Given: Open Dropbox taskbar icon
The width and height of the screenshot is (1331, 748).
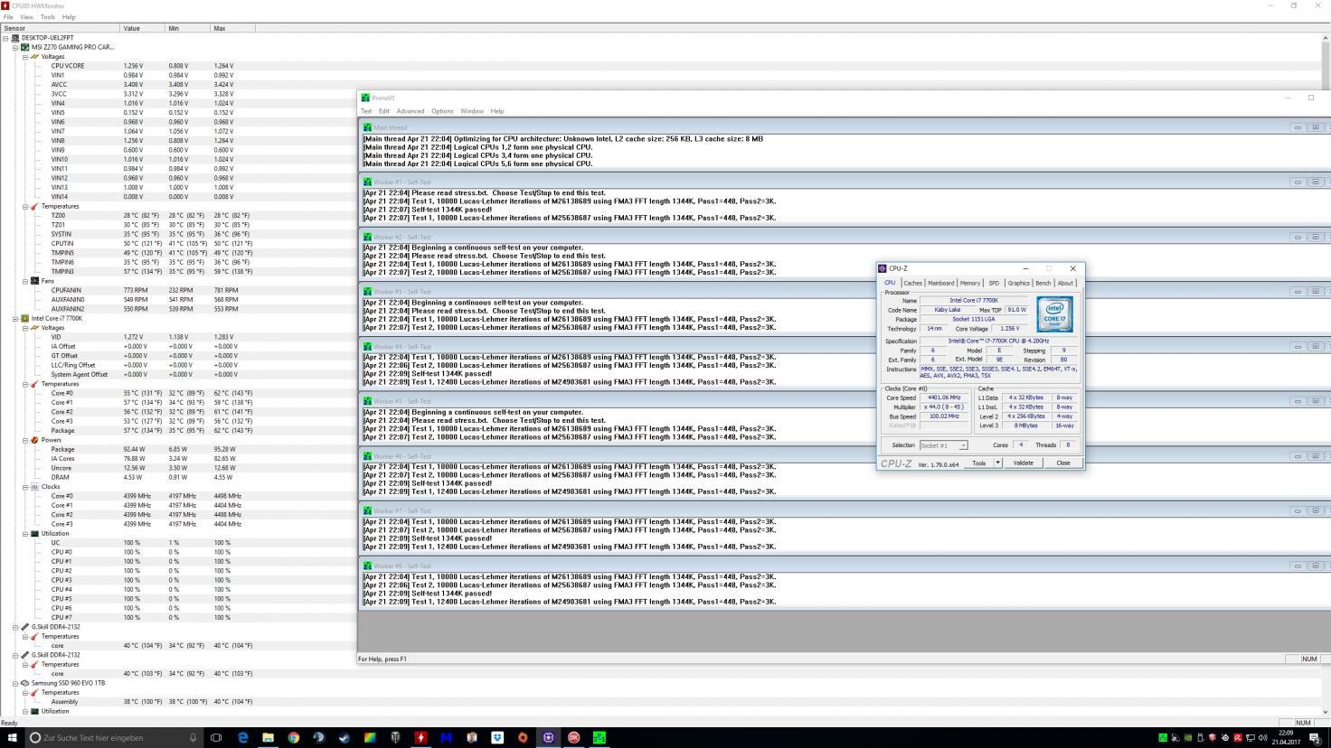Looking at the screenshot, I should coord(496,737).
